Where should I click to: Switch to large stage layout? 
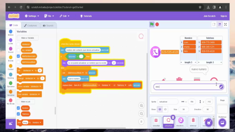[220, 25]
